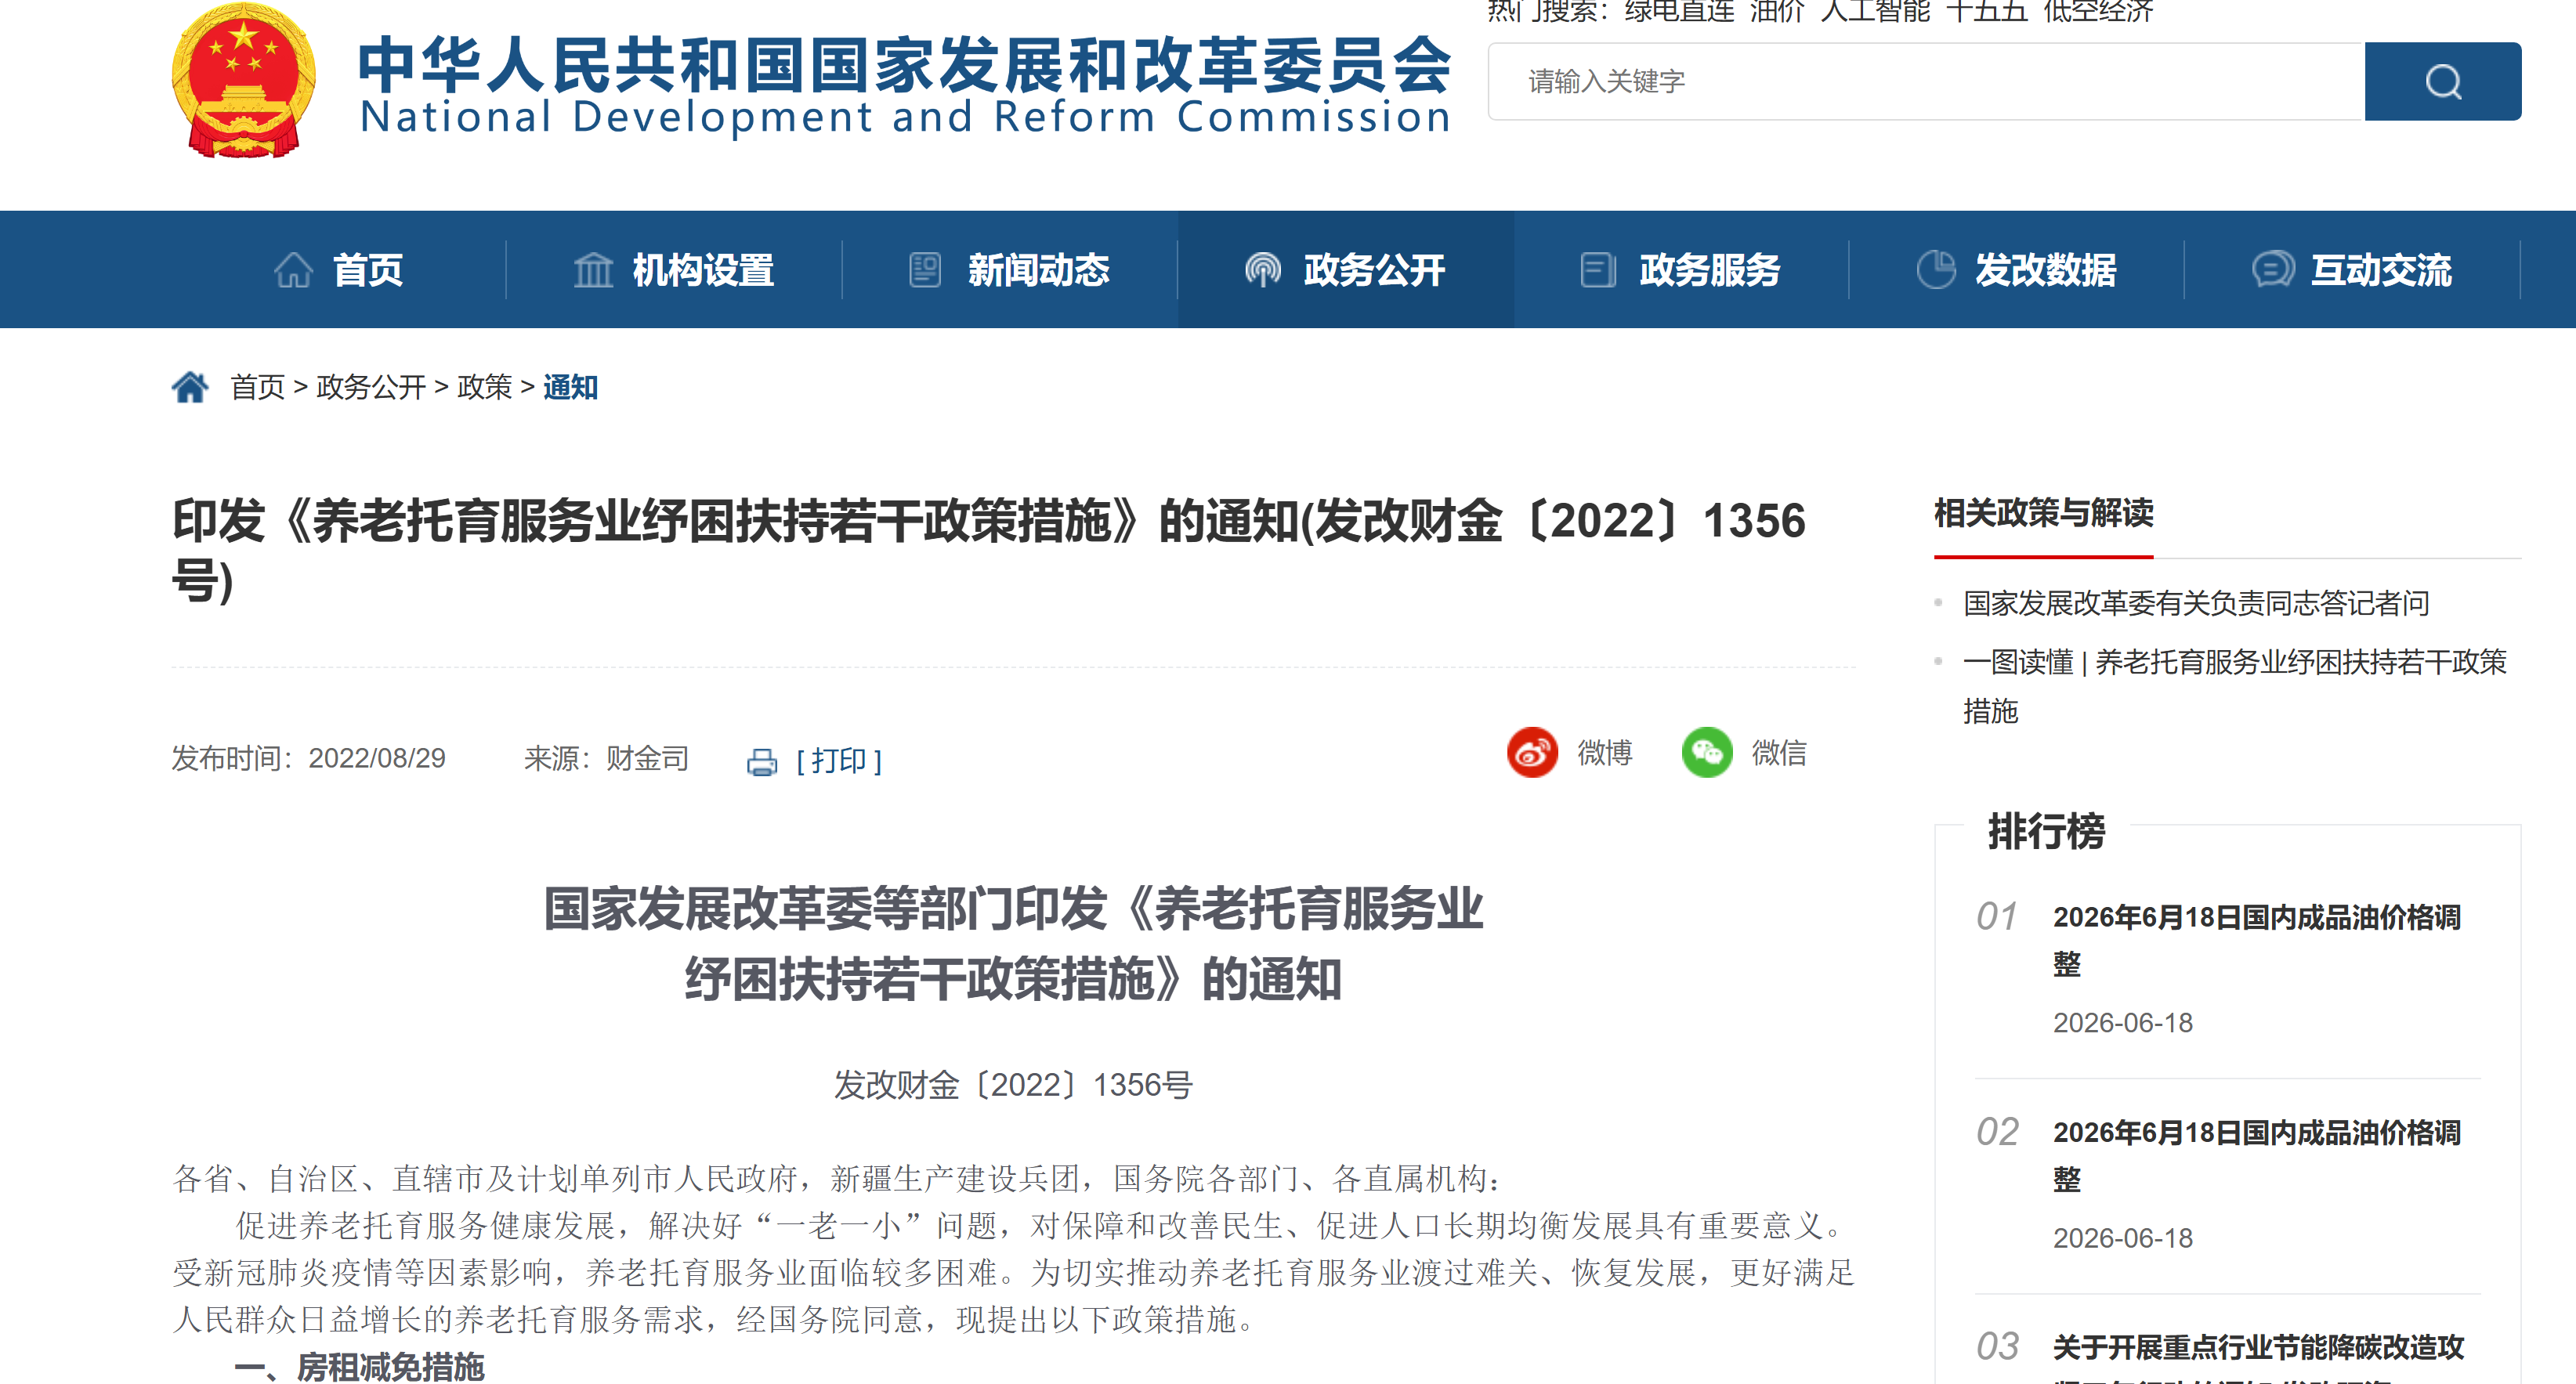
Task: Click the magnifier search button
Action: pyautogui.click(x=2442, y=81)
